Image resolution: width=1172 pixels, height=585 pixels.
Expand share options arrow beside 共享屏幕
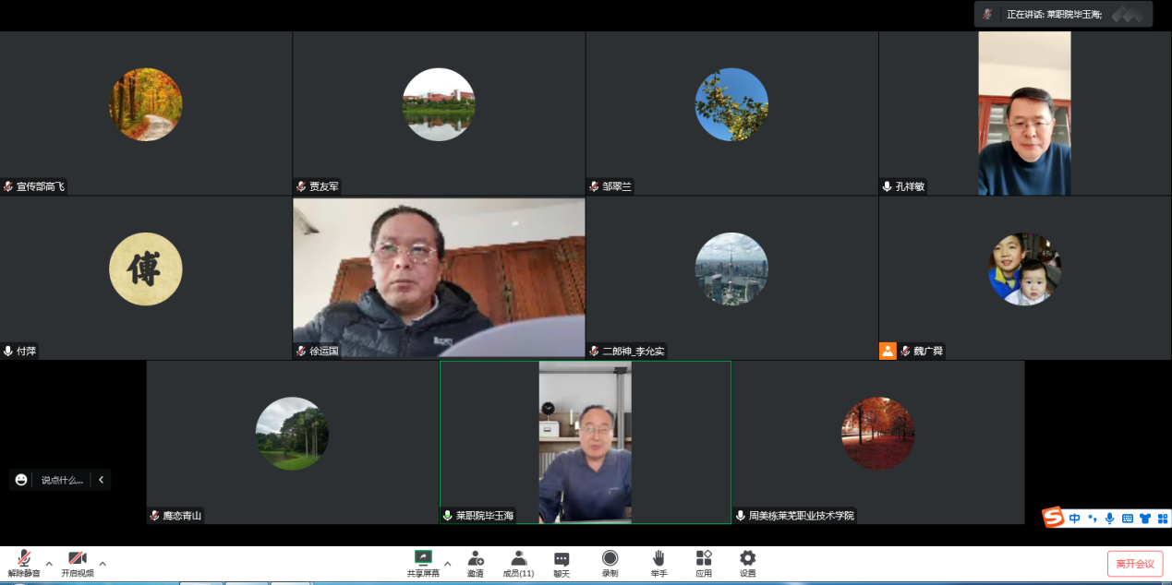[x=448, y=563]
